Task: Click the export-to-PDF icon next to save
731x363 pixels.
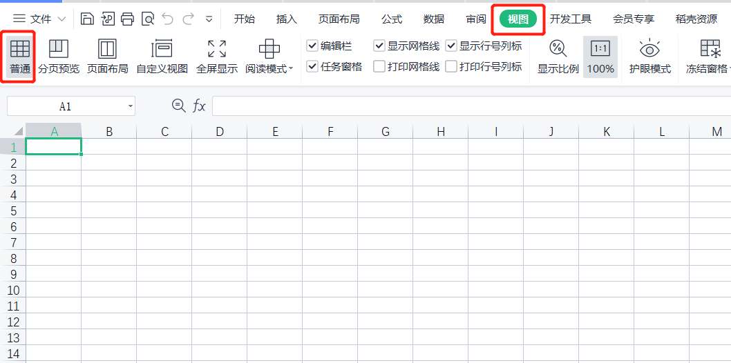Action: [x=108, y=19]
